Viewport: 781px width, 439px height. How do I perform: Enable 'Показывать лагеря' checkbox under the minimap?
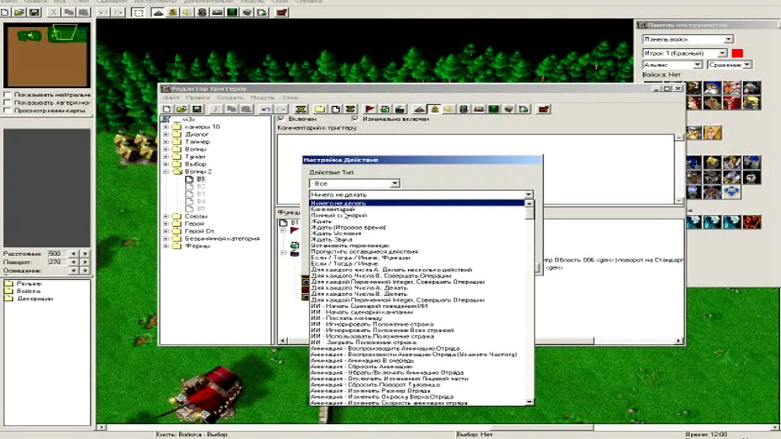[7, 103]
